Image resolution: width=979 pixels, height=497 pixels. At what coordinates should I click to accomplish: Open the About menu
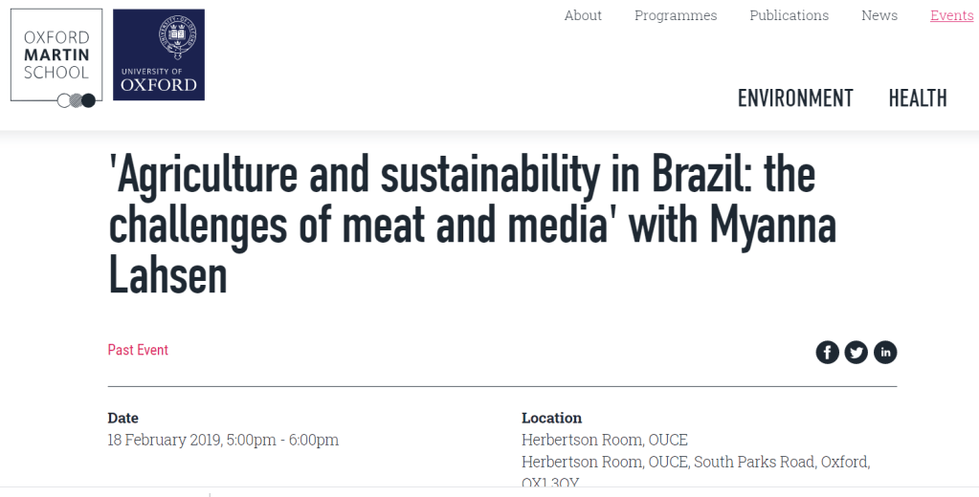(583, 15)
